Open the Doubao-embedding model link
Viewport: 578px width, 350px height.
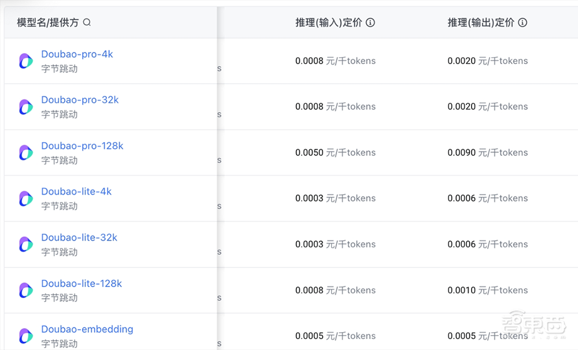87,329
